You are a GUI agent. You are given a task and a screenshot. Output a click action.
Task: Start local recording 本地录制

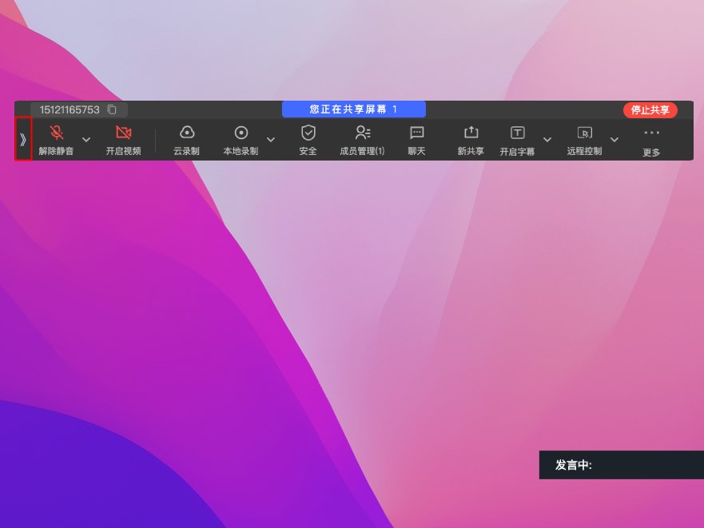[241, 140]
